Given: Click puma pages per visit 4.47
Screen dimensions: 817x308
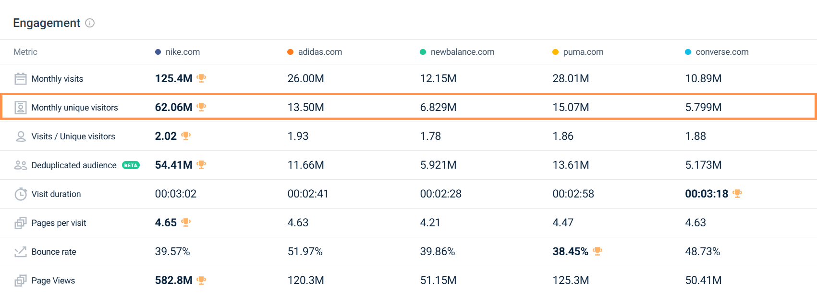Looking at the screenshot, I should pos(563,222).
